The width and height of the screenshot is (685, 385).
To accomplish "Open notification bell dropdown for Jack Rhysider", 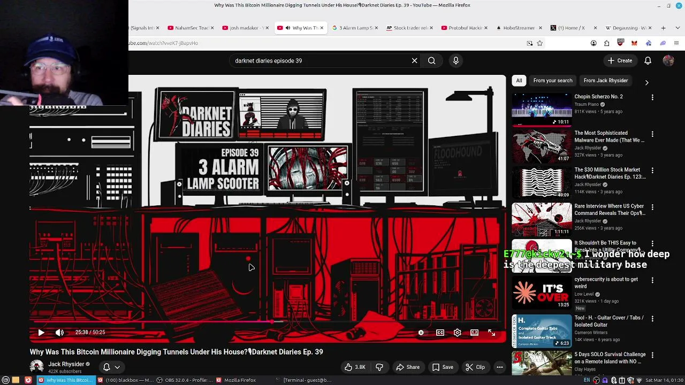I will (x=111, y=367).
